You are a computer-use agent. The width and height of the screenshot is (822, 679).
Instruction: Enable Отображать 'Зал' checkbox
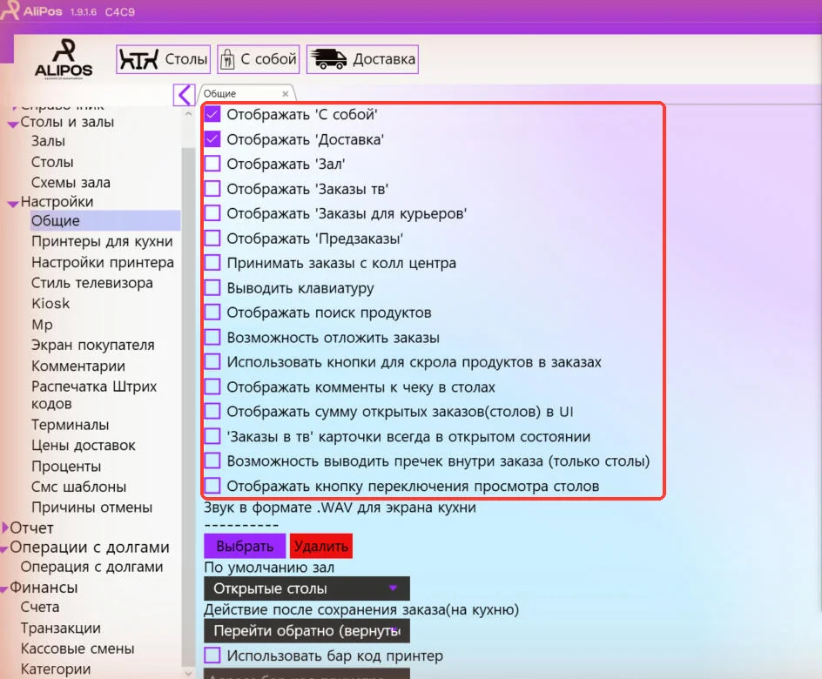[212, 164]
